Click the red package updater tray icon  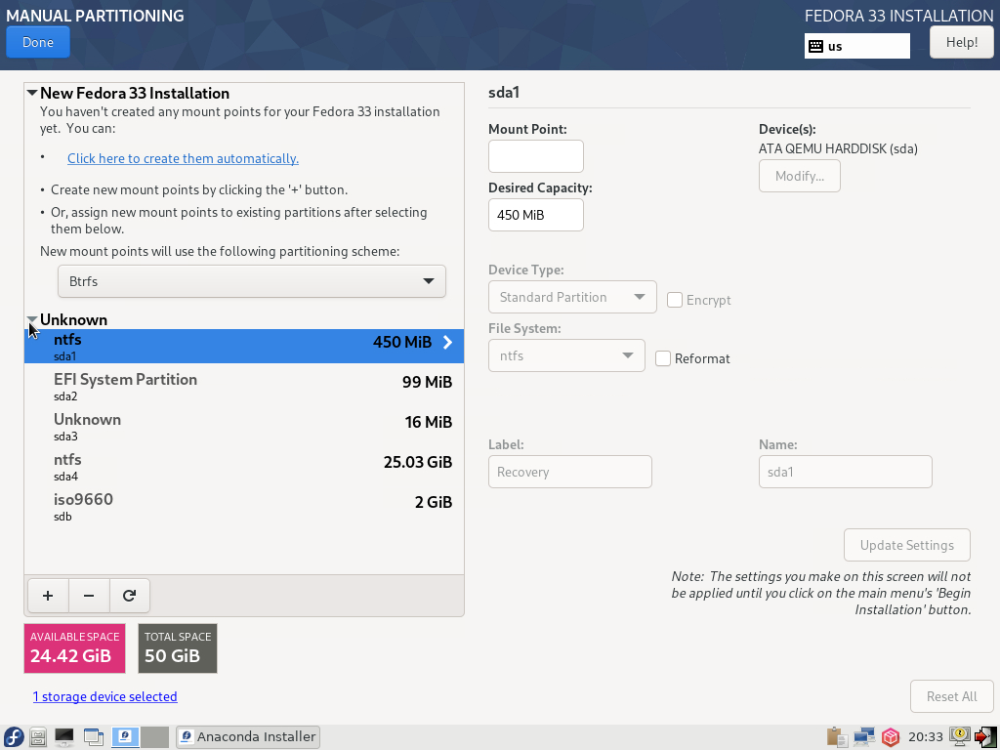(891, 736)
